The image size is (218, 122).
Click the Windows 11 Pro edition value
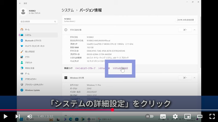click(x=94, y=85)
